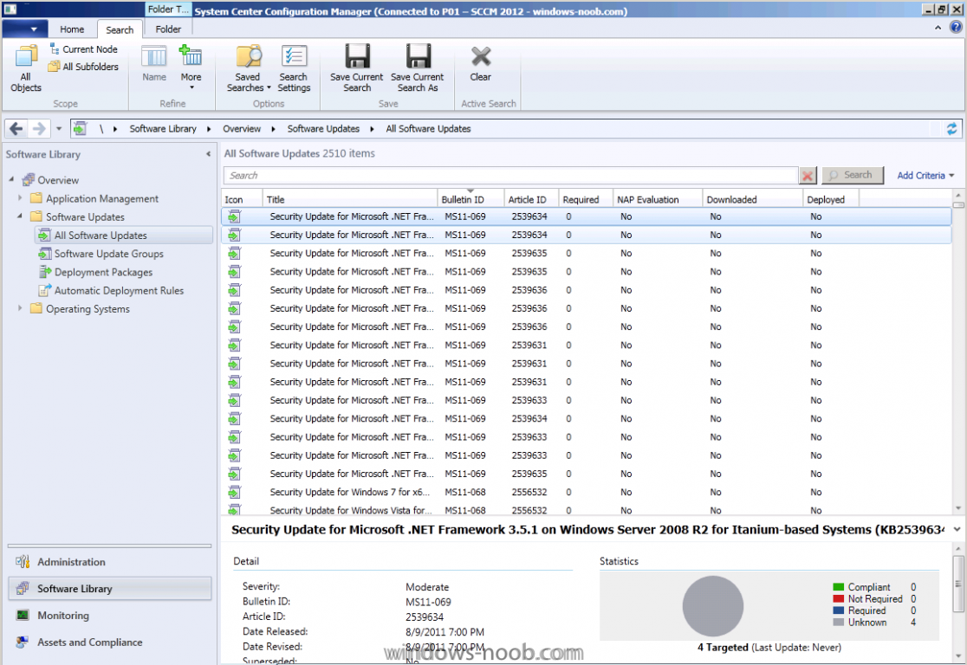Open the Assets and Compliance workspace

(x=110, y=642)
